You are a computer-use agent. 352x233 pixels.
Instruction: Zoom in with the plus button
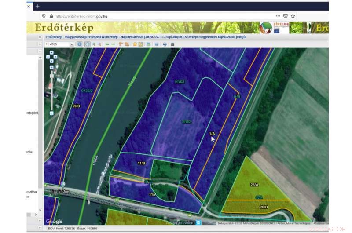point(51,67)
